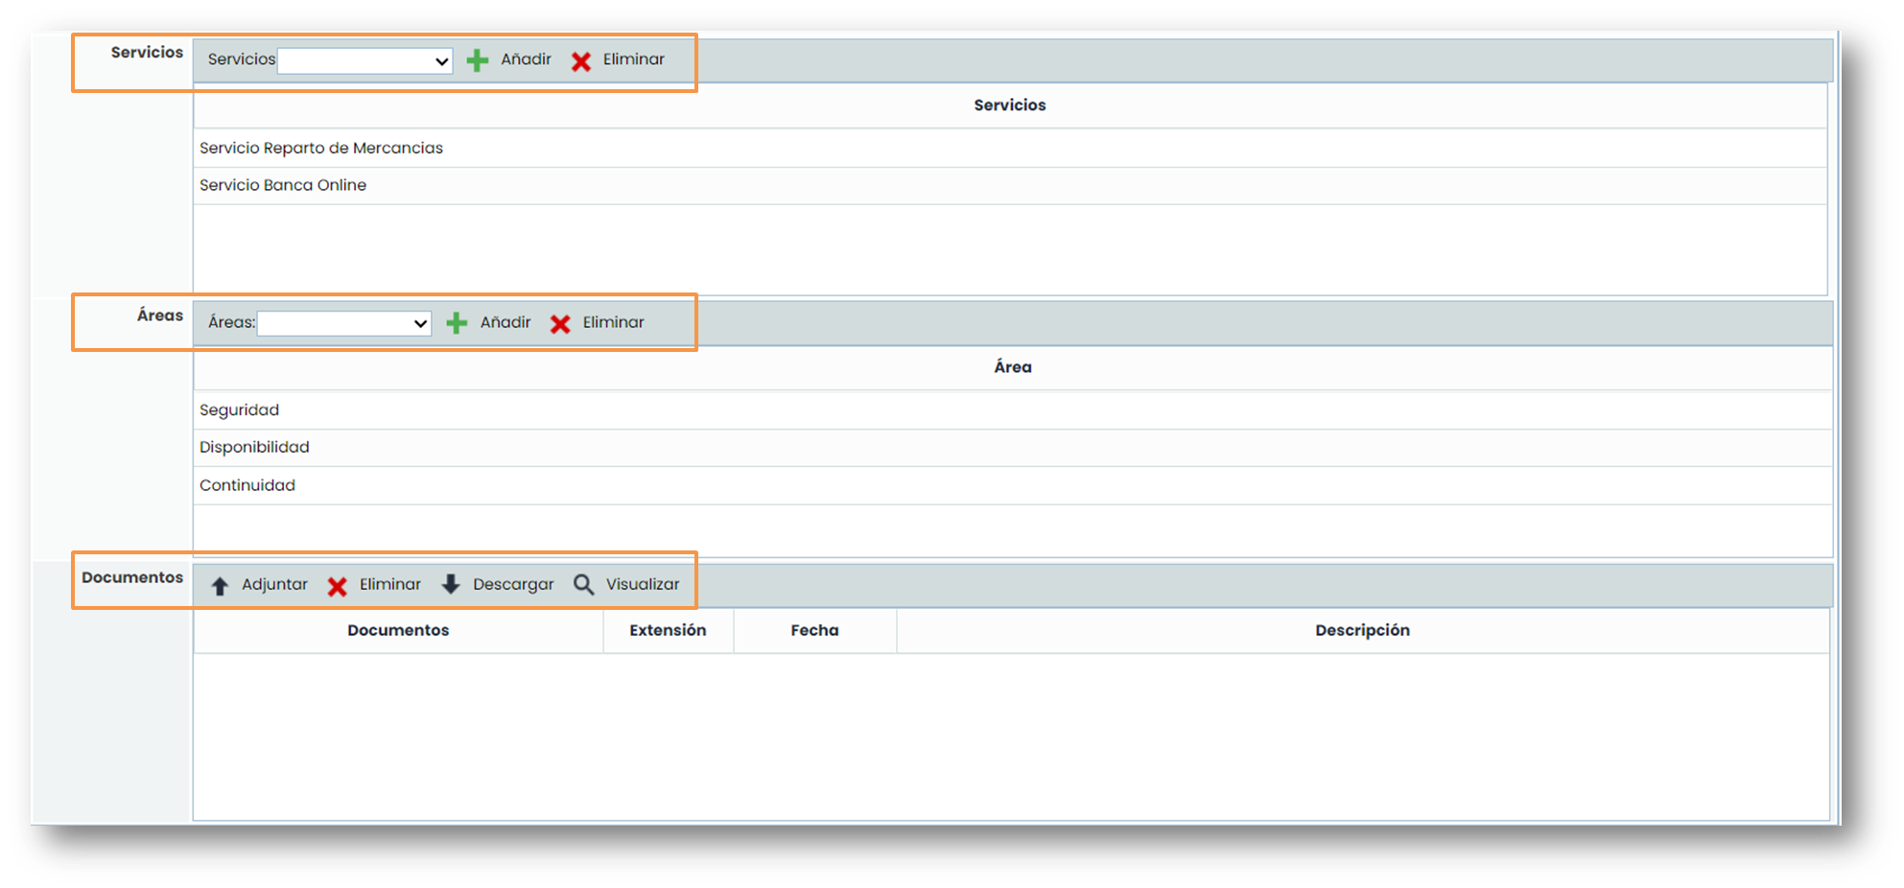Viewport: 1904px width, 888px height.
Task: Select the Servicio Reparto de Mercancias row
Action: coord(321,149)
